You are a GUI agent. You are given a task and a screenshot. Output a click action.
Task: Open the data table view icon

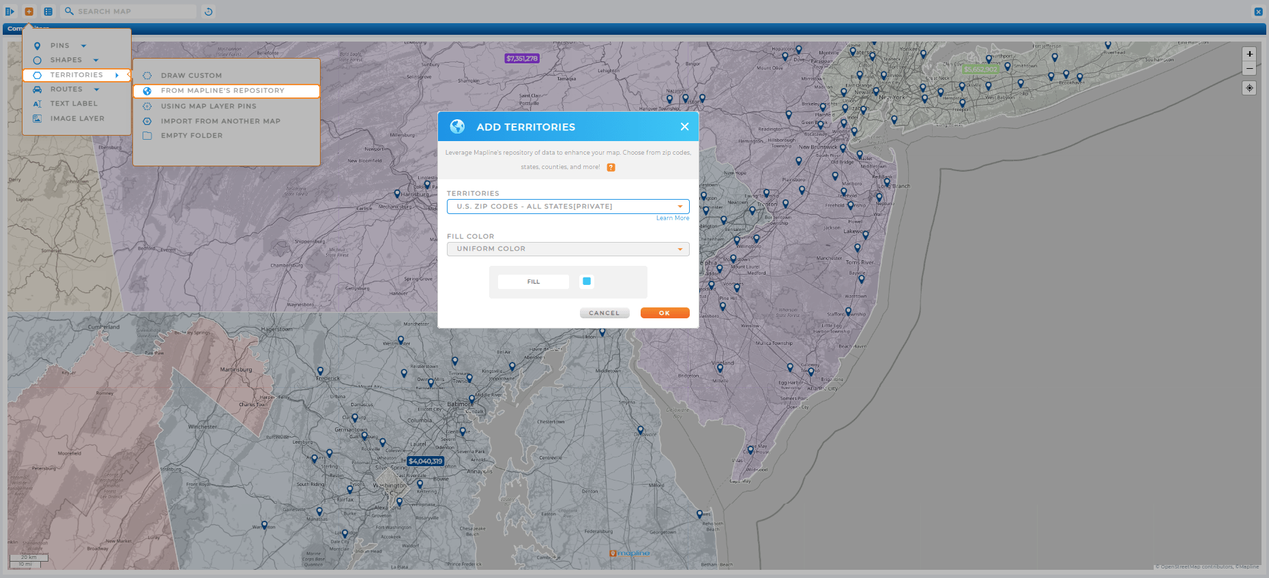pyautogui.click(x=48, y=12)
